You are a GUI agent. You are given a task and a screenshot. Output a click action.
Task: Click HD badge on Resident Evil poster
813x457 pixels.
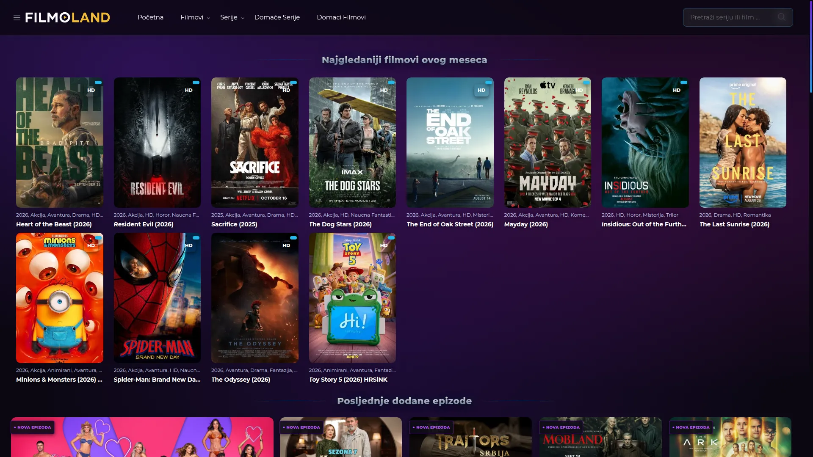[189, 90]
